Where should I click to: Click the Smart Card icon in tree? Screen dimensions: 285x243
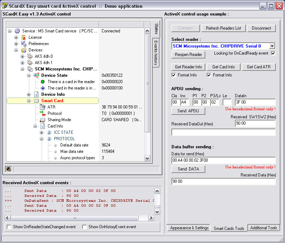36,101
